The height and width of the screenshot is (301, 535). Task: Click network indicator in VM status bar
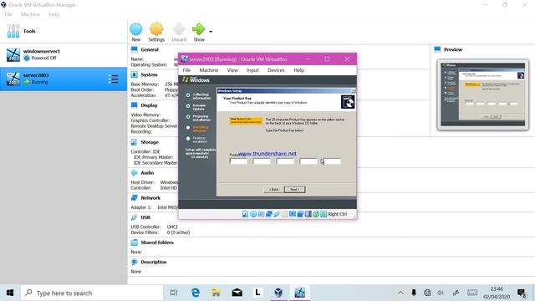pyautogui.click(x=269, y=214)
